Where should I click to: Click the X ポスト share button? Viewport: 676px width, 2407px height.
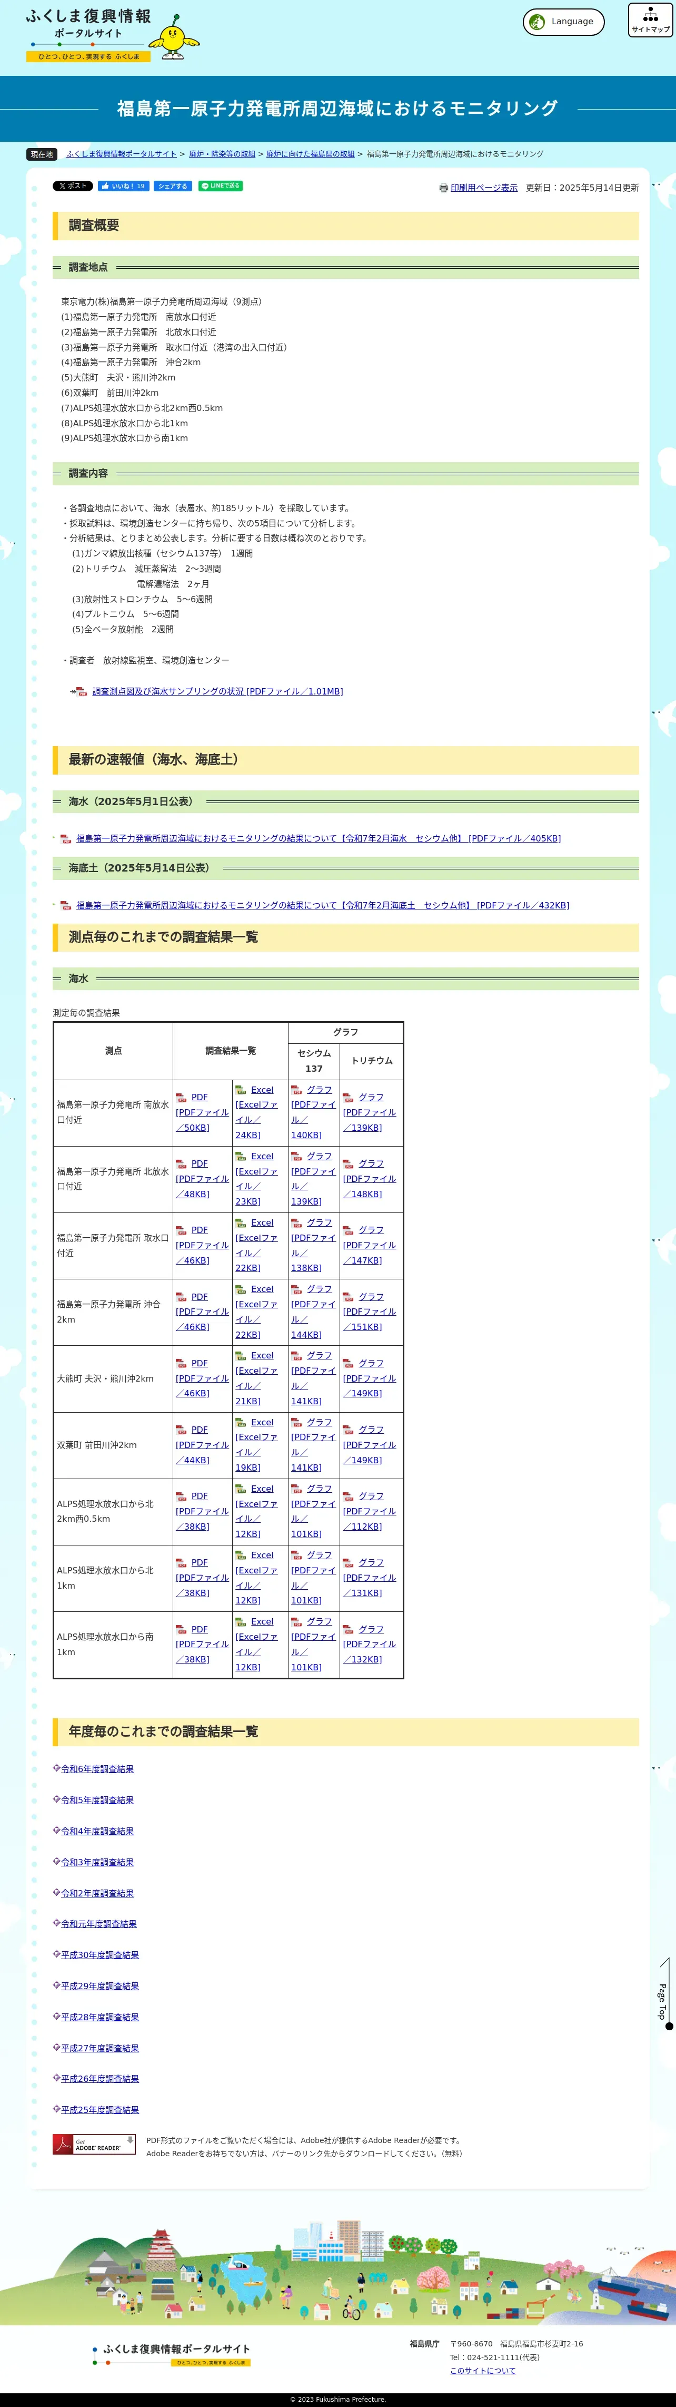[x=73, y=186]
